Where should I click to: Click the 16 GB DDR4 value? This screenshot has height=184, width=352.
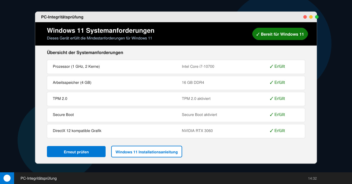[193, 83]
